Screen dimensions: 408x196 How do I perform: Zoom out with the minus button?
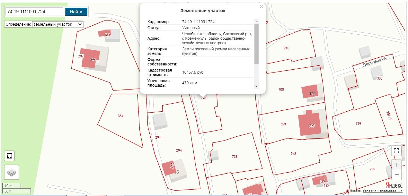396,175
